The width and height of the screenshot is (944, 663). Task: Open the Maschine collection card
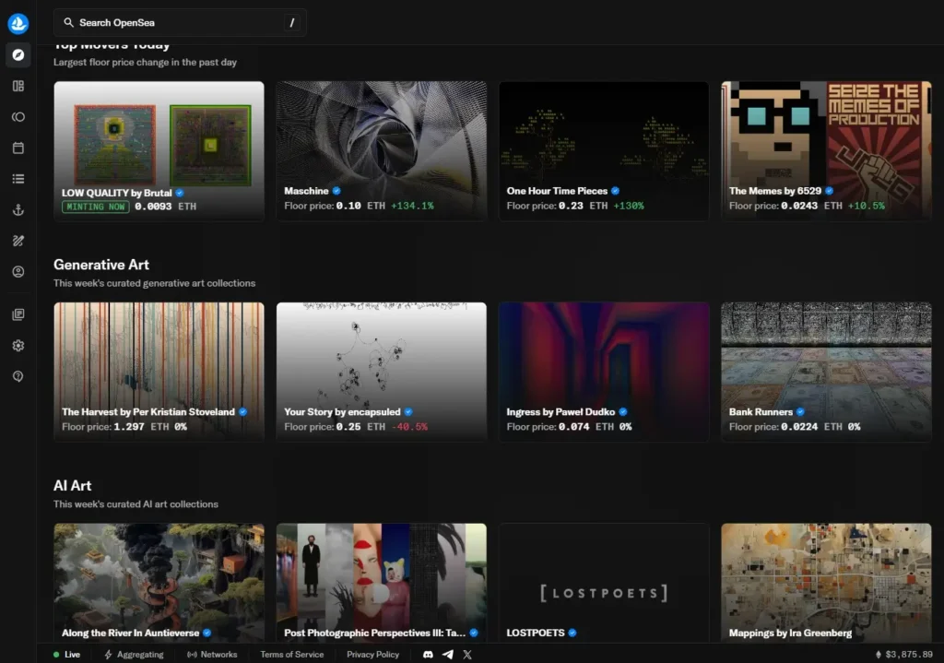coord(381,150)
